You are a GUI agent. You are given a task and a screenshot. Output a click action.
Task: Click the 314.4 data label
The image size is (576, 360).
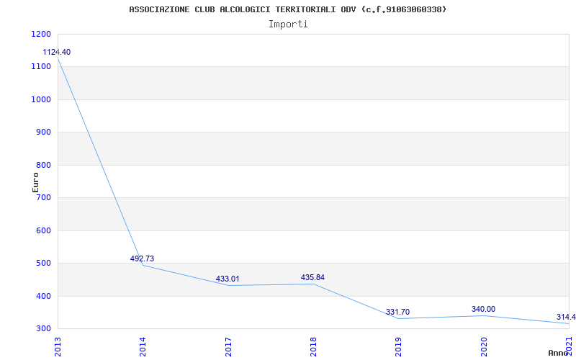pyautogui.click(x=566, y=318)
